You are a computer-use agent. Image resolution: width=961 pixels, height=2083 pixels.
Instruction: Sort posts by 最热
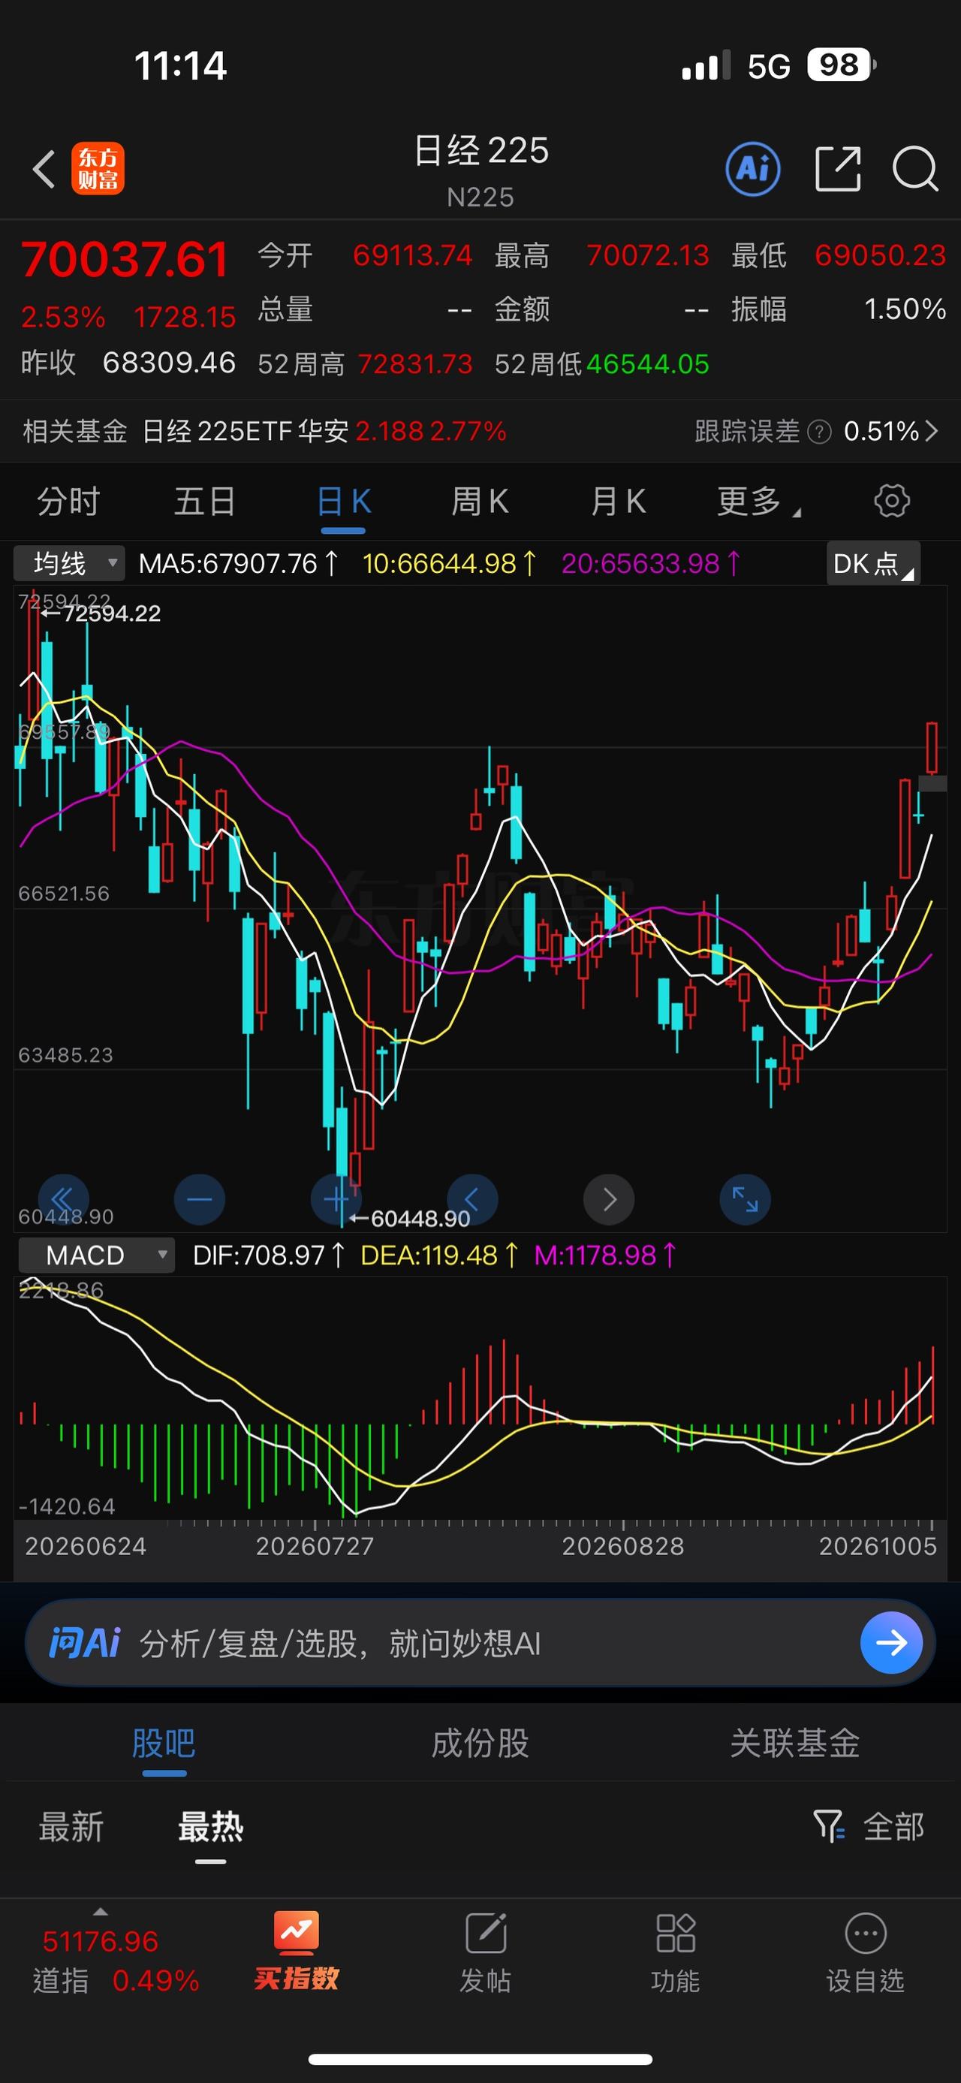point(210,1827)
